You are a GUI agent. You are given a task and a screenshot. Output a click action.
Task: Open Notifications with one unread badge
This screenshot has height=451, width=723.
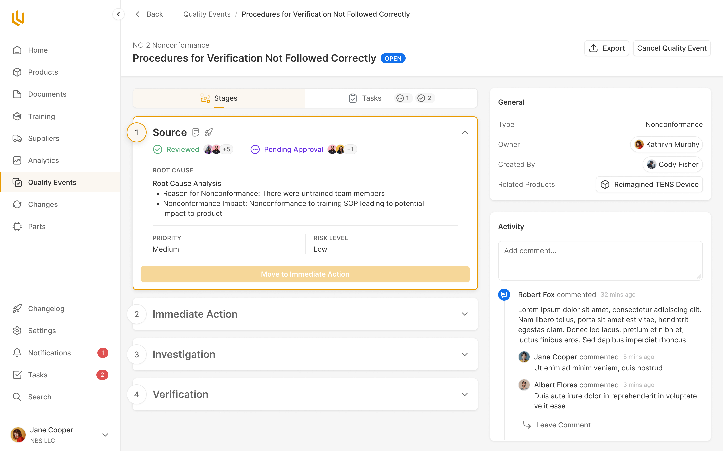click(x=49, y=353)
